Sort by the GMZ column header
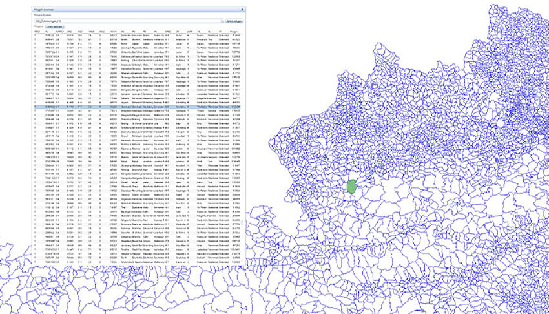Image resolution: width=549 pixels, height=314 pixels. pyautogui.click(x=167, y=31)
